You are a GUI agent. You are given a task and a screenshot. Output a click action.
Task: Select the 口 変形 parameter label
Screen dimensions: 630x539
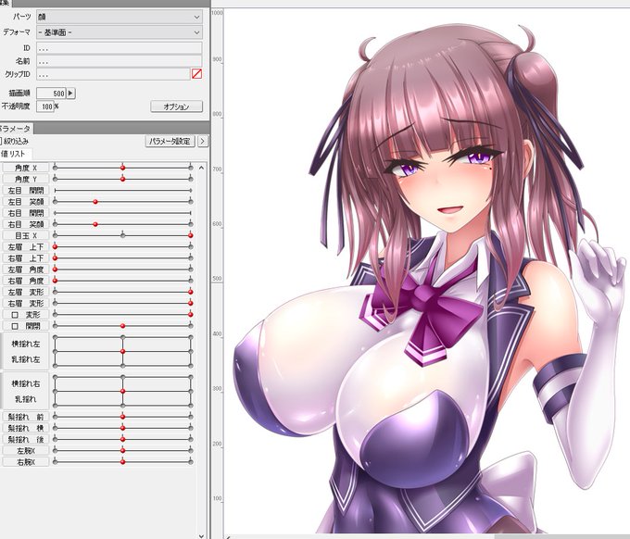pos(26,315)
